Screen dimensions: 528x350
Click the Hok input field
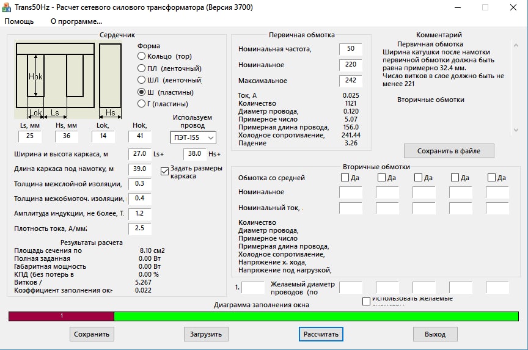click(140, 136)
